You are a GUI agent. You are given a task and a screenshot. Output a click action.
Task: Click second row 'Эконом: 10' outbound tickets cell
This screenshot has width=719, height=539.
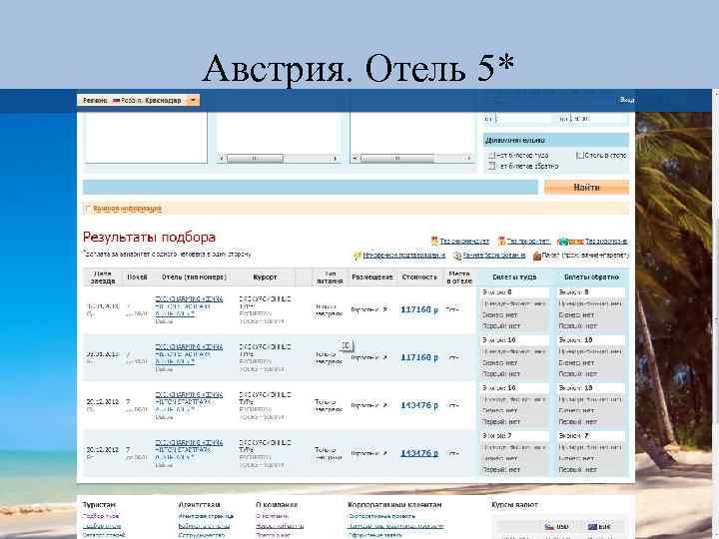click(x=514, y=340)
